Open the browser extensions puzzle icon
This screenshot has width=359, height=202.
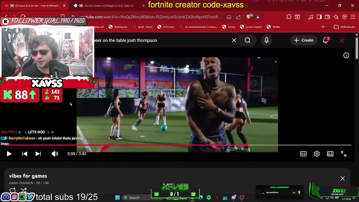[289, 17]
